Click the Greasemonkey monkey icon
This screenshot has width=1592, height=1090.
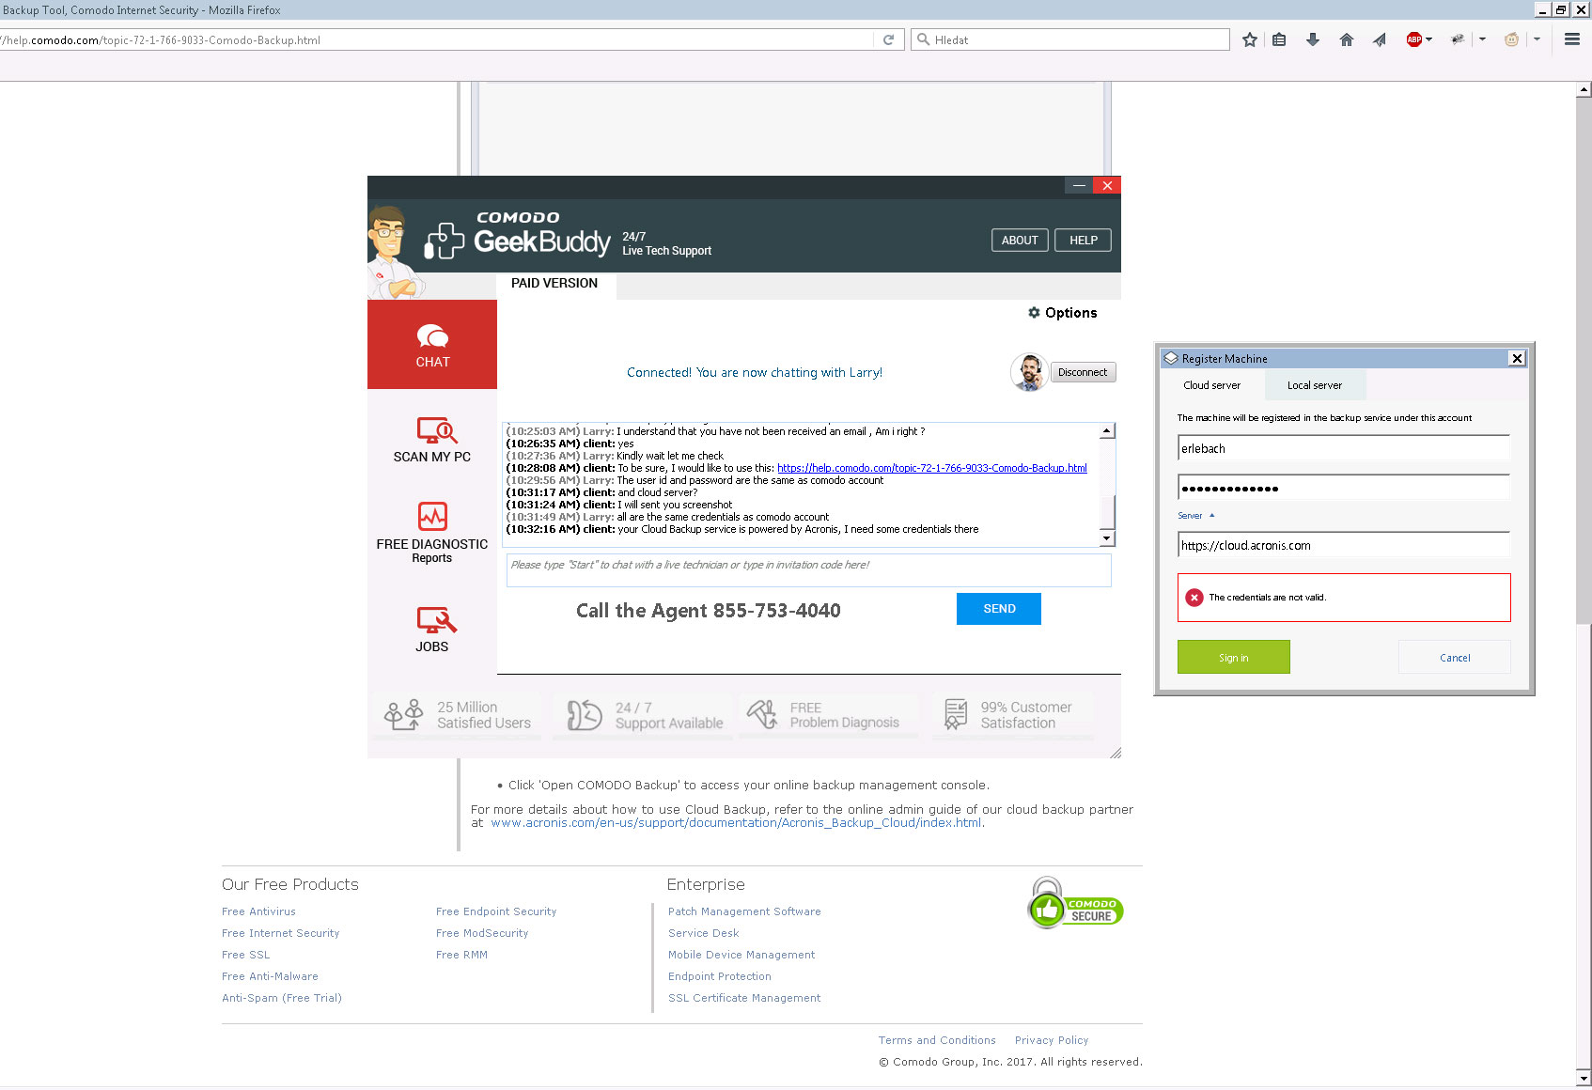pyautogui.click(x=1511, y=39)
